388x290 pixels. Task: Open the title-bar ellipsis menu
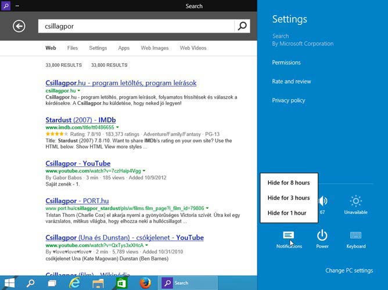click(x=17, y=6)
